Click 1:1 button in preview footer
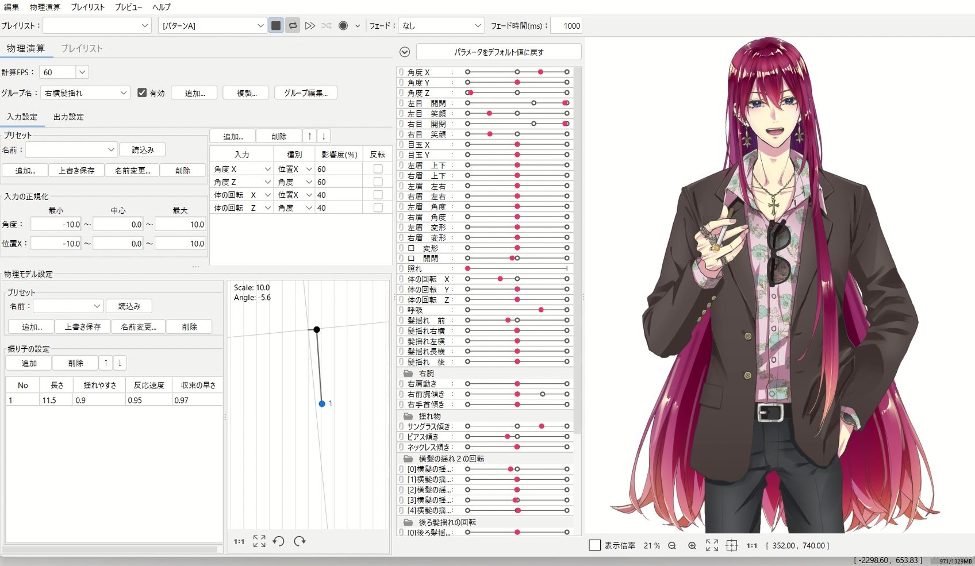Image resolution: width=975 pixels, height=566 pixels. click(751, 546)
